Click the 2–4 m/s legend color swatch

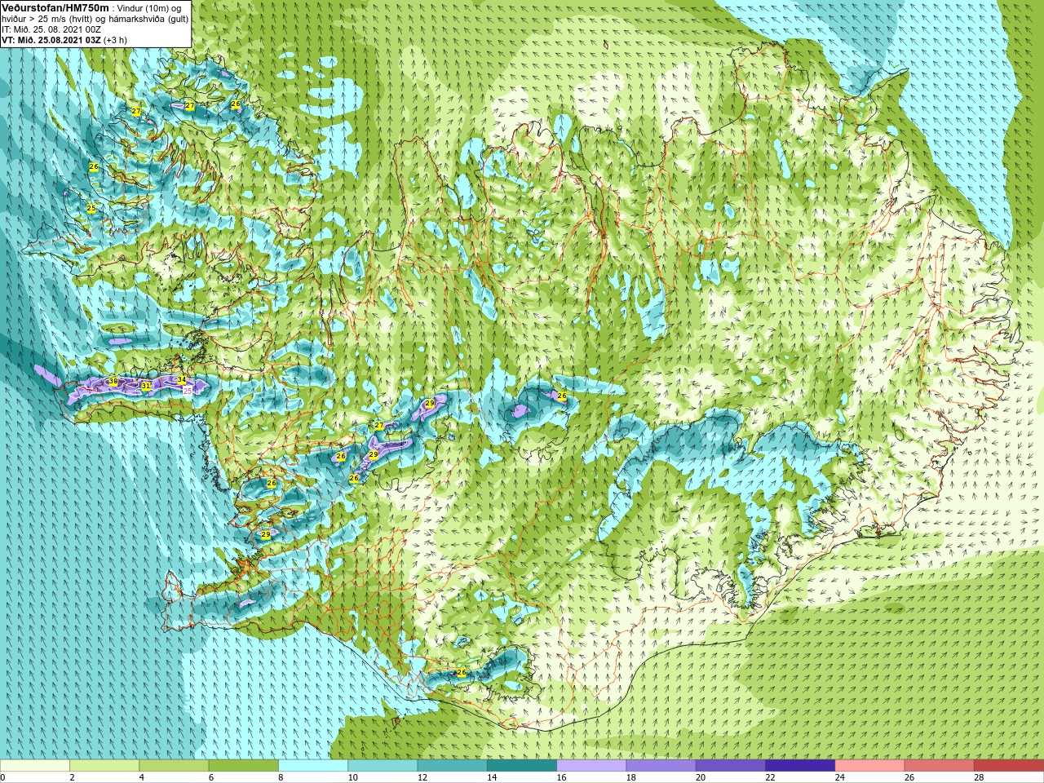(x=104, y=766)
